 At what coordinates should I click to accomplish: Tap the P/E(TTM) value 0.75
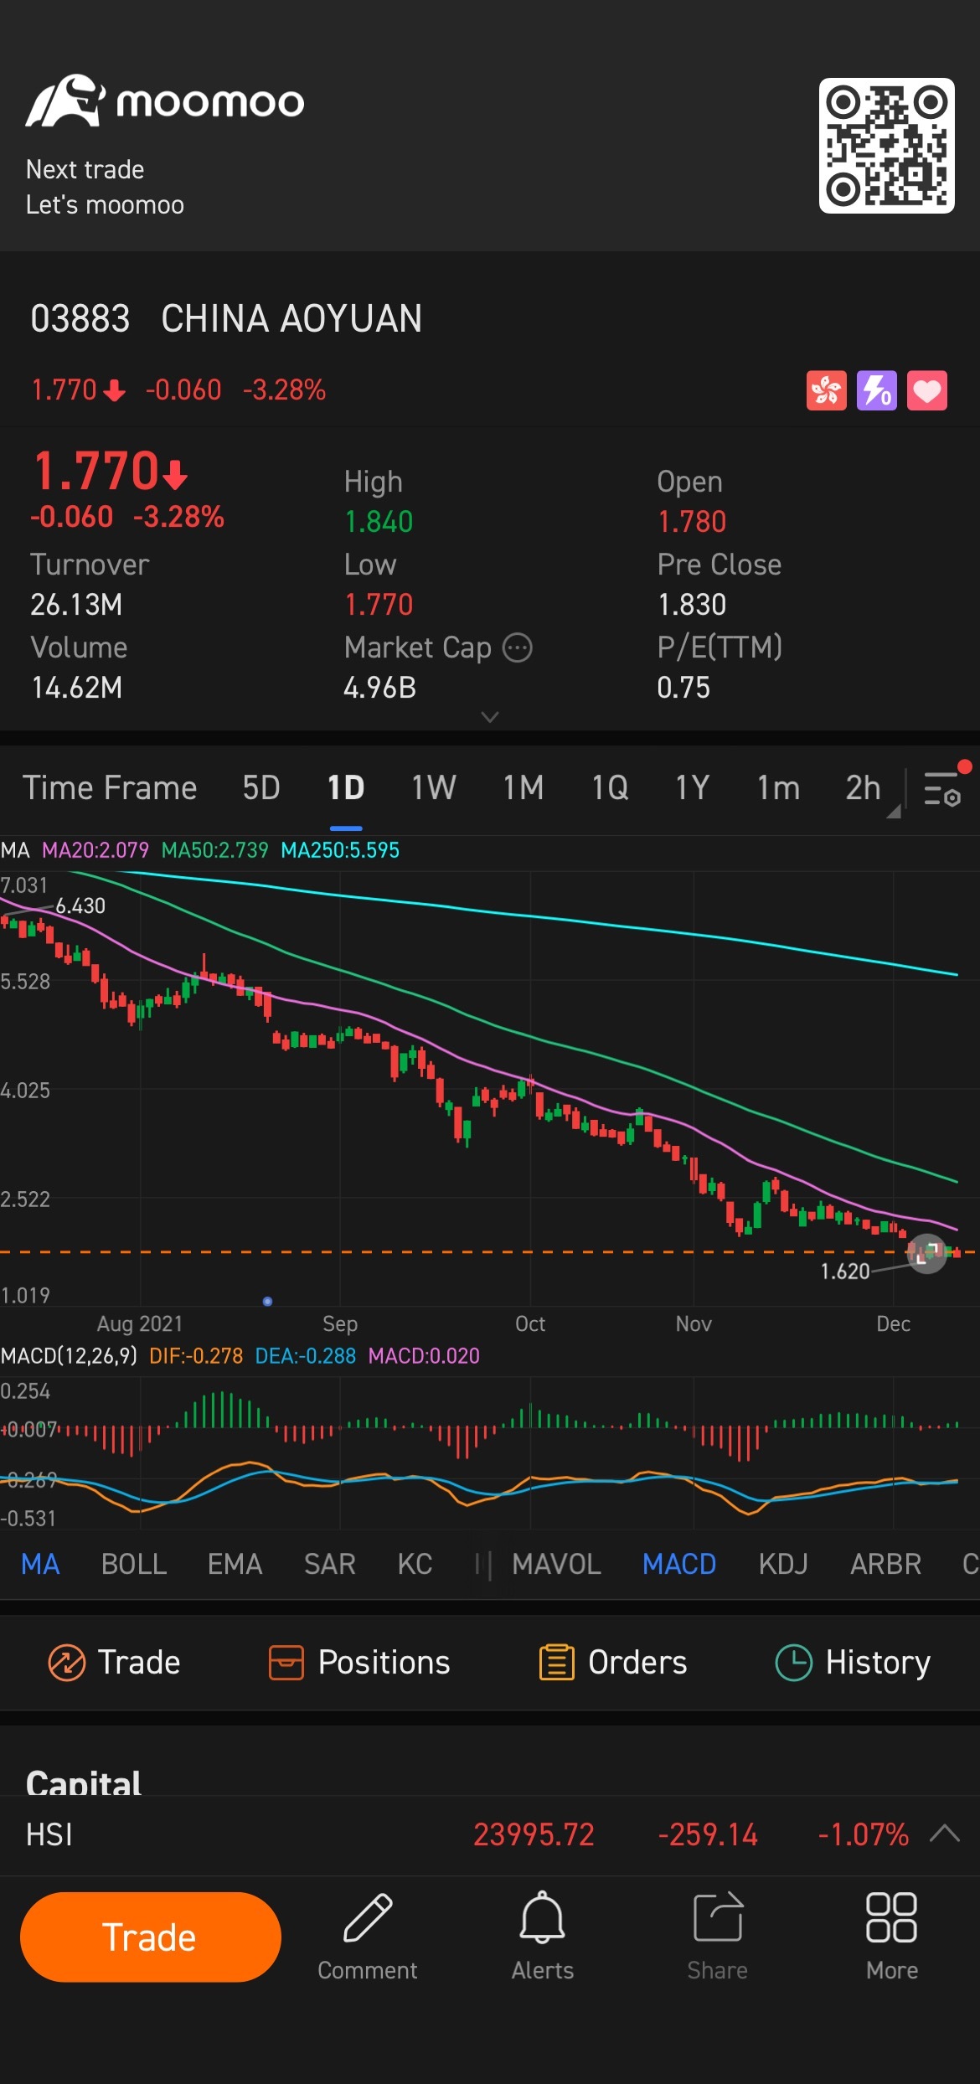[x=683, y=688]
